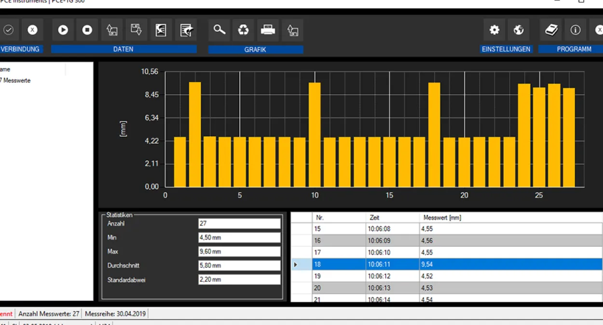603x325 pixels.
Task: Show program info with the i icon
Action: point(576,30)
